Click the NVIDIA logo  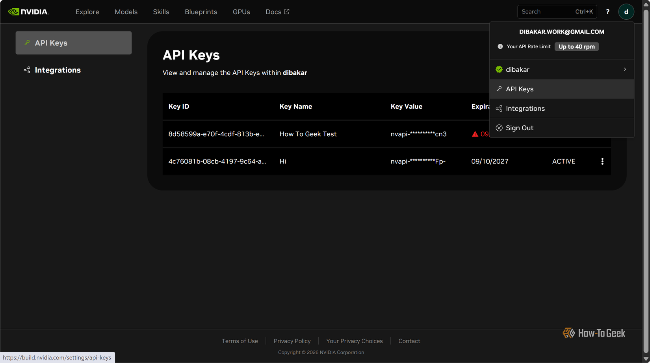pos(28,12)
